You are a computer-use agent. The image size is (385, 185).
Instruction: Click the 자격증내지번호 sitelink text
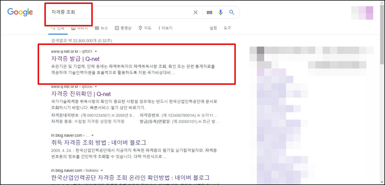click(x=65, y=115)
